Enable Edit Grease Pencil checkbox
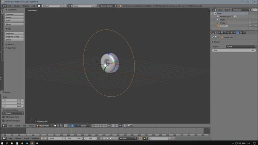Viewport: 258px width, 145px height. (4, 117)
